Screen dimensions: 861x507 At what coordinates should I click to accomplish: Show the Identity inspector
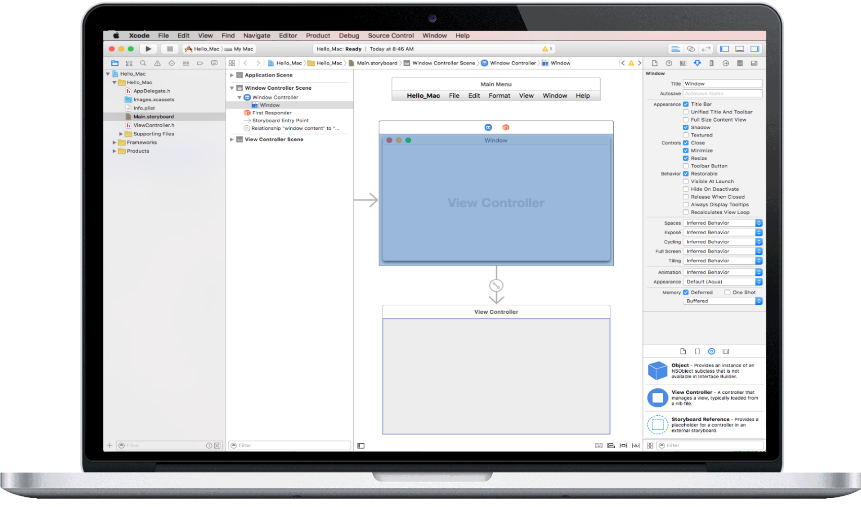point(683,63)
